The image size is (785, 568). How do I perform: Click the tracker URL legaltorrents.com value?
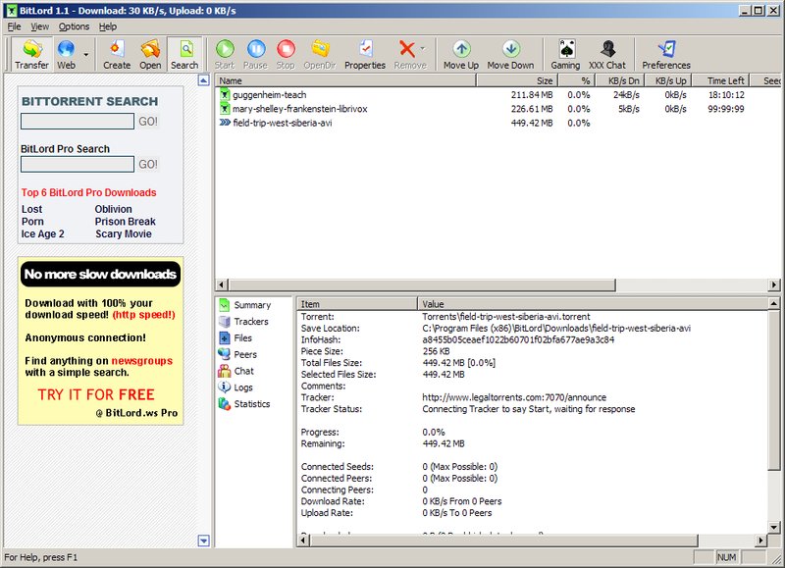tap(514, 397)
